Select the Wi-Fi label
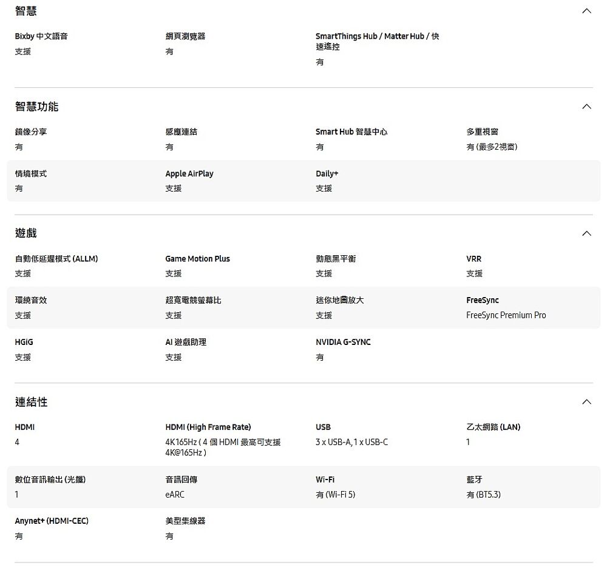Image resolution: width=607 pixels, height=568 pixels. coord(325,479)
